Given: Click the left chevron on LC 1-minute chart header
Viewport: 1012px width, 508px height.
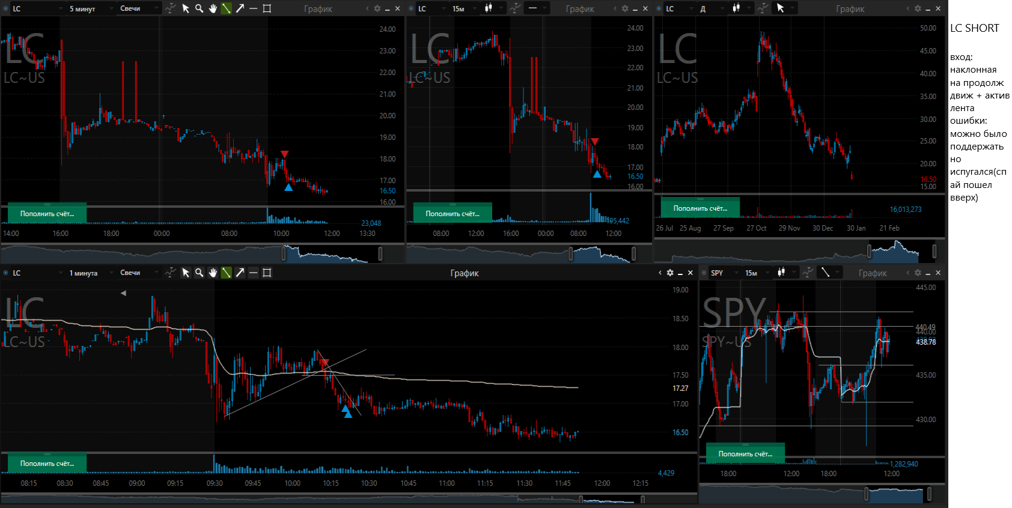Looking at the screenshot, I should pos(660,273).
